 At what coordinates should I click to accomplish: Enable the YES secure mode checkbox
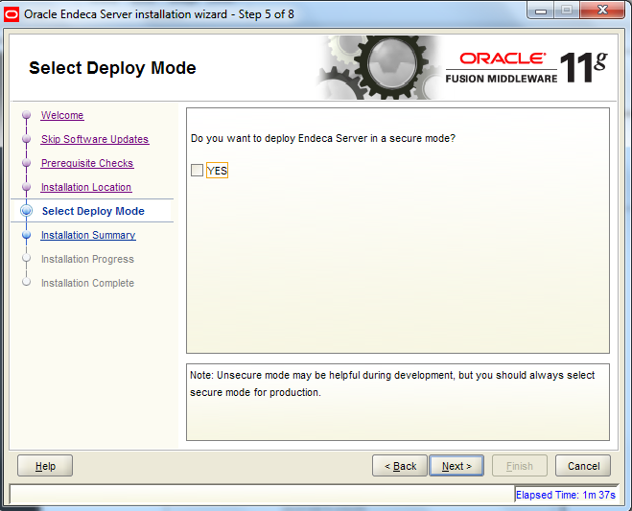(x=198, y=171)
